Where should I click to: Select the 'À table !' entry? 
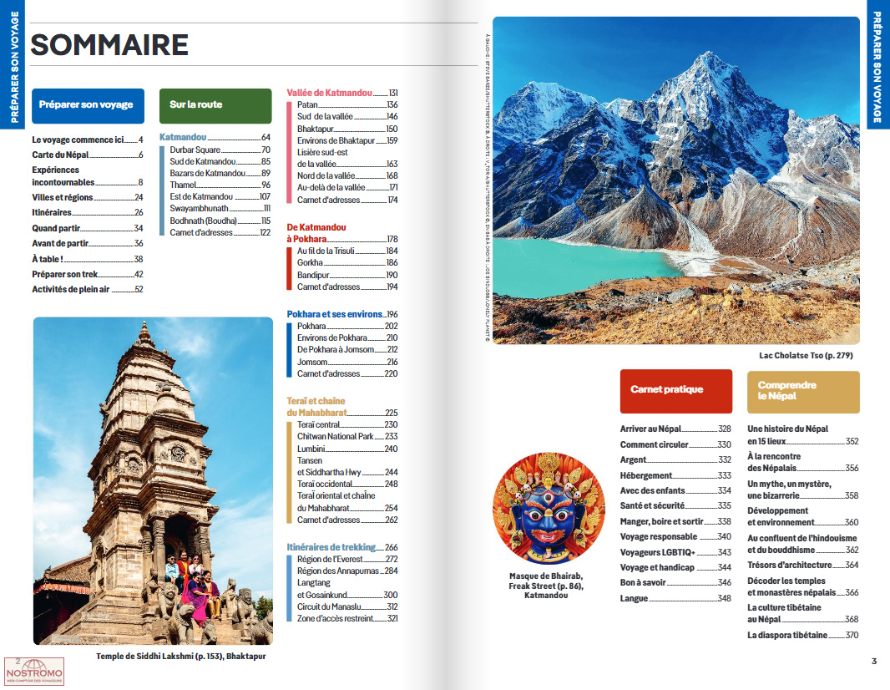(x=88, y=259)
